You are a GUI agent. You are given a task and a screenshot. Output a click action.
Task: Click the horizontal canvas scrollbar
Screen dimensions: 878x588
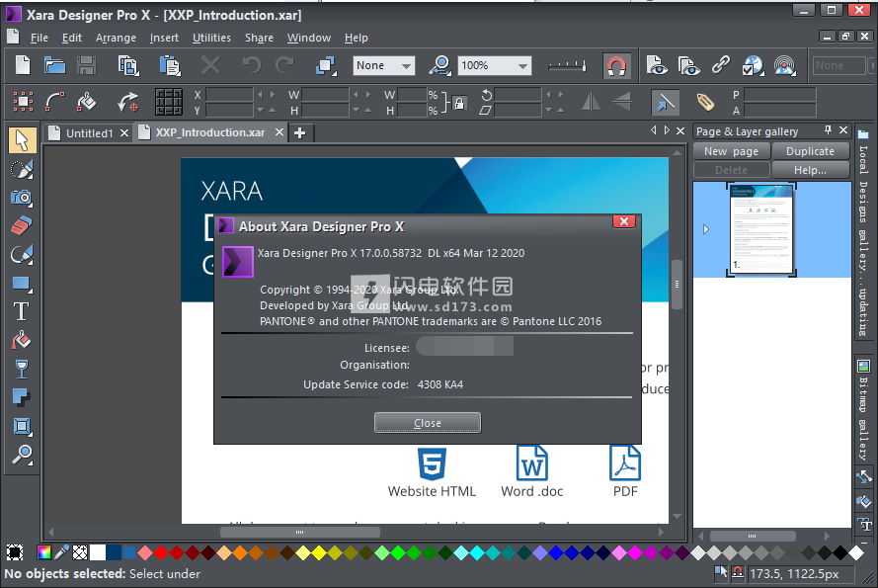pos(299,532)
